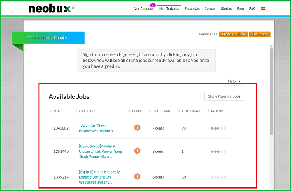Screen dimensions: 291x191
Task: Click the vertical scrollbar thumb
Action: point(271,92)
